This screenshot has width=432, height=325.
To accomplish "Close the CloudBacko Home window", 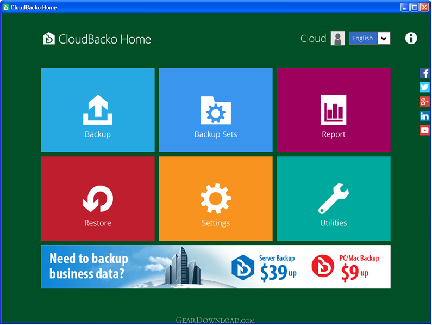I will coord(424,7).
